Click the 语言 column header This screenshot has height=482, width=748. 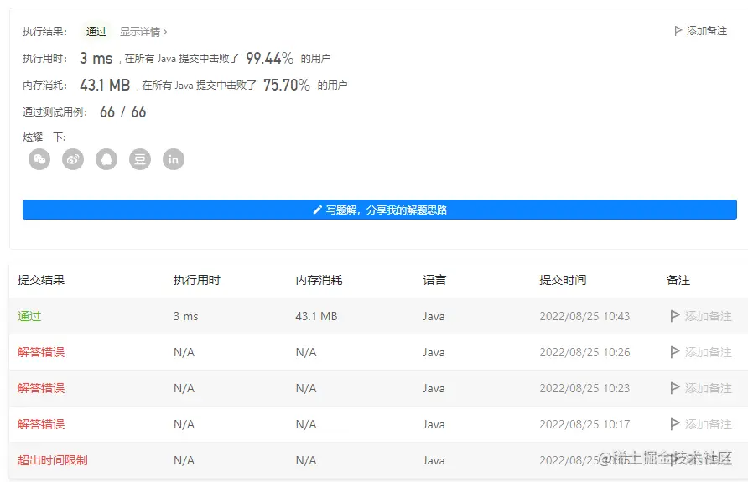[x=434, y=280]
